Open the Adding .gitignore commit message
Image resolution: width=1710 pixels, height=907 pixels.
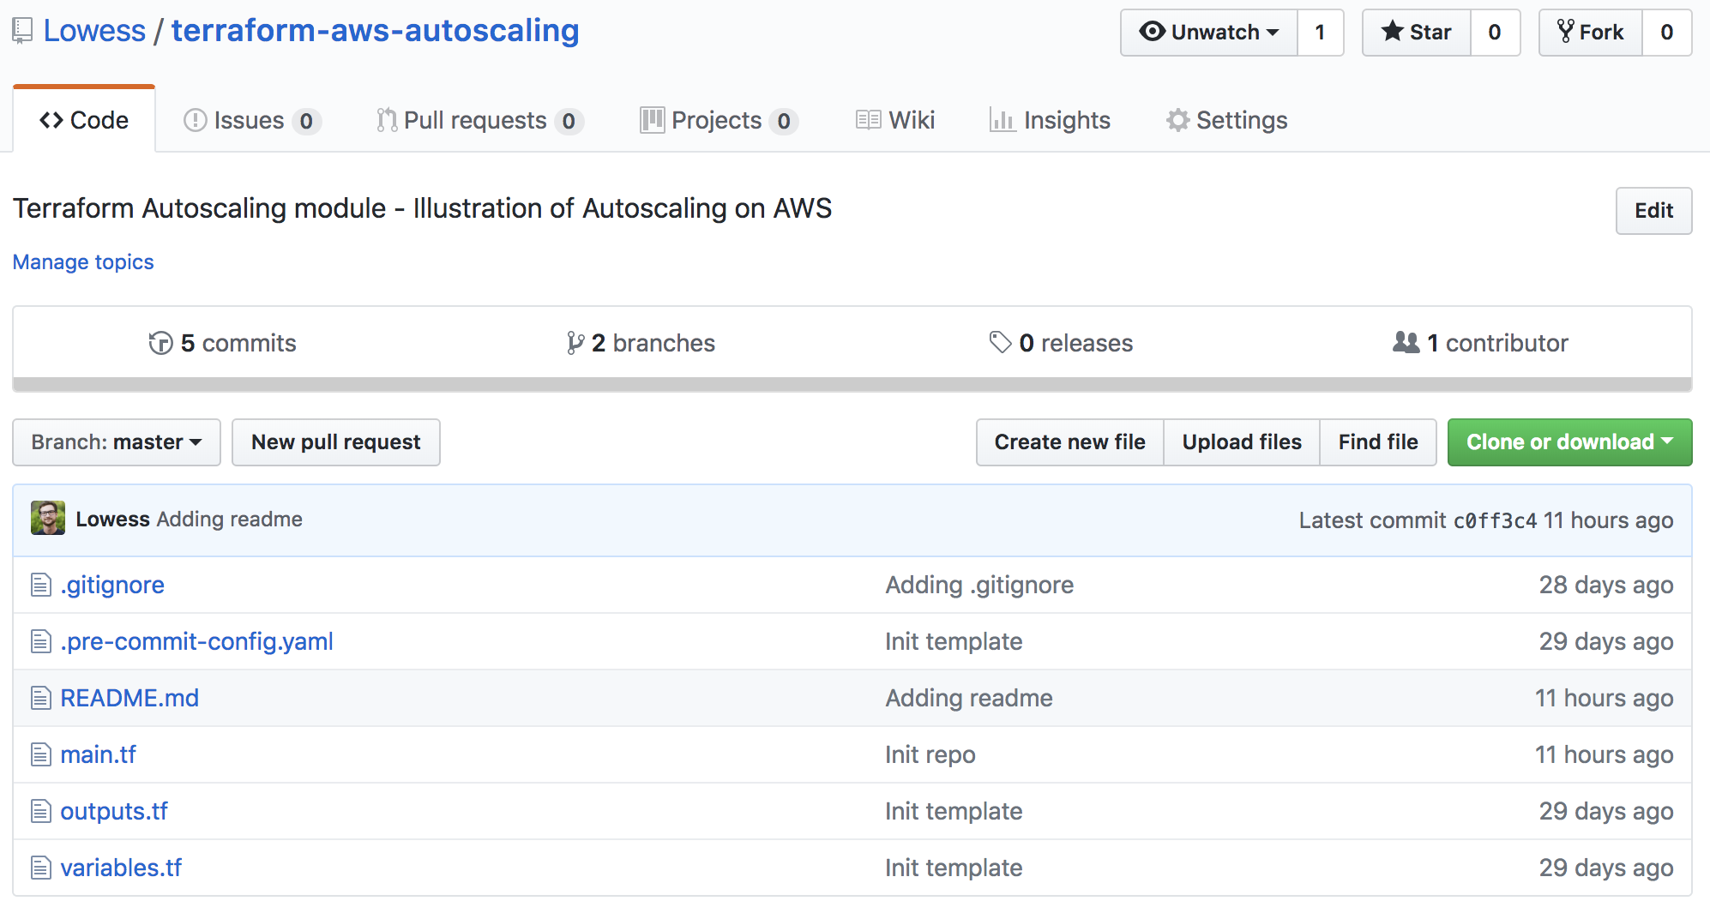979,585
